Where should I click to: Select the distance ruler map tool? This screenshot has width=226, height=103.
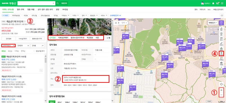point(221,44)
